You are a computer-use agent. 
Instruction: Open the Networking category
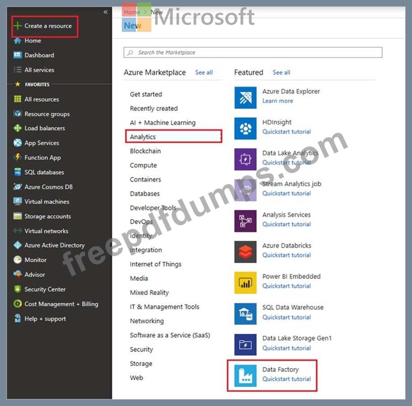[x=147, y=321]
